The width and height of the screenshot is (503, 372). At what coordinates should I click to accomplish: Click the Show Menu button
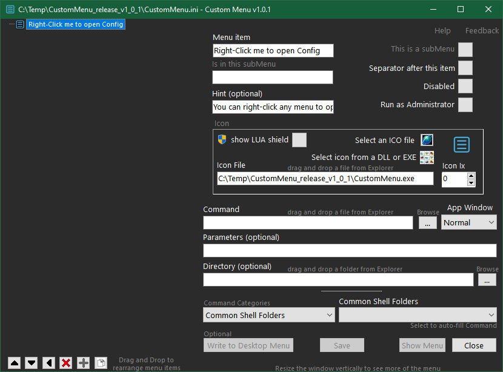pos(422,345)
